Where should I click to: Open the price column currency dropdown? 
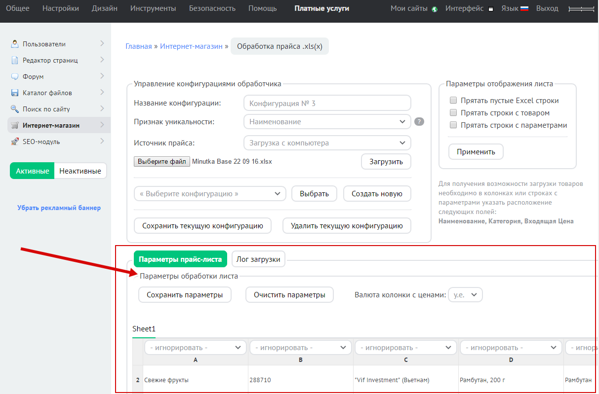coord(465,295)
